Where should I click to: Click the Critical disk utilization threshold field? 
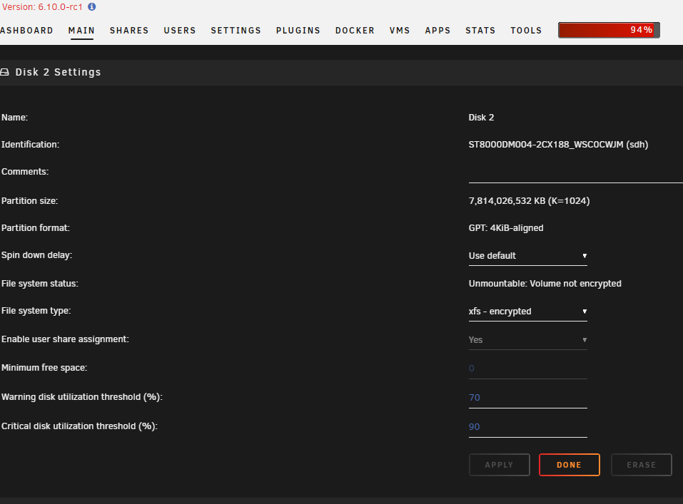(528, 427)
